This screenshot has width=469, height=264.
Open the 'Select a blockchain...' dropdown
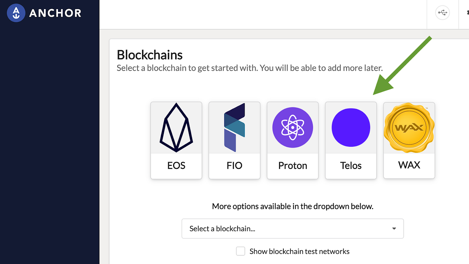292,228
